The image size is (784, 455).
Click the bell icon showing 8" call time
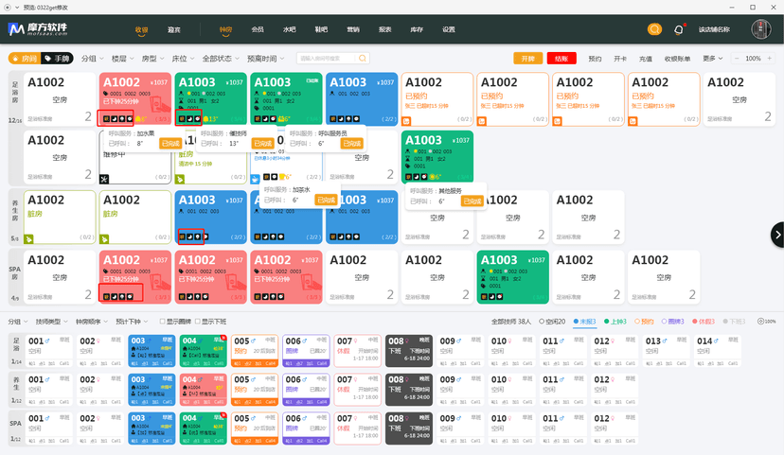click(x=137, y=119)
